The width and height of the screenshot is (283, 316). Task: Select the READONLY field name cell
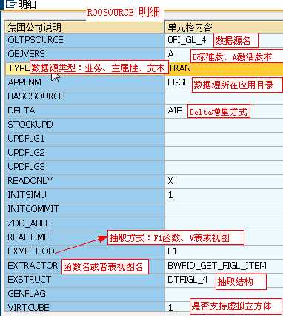pos(84,181)
